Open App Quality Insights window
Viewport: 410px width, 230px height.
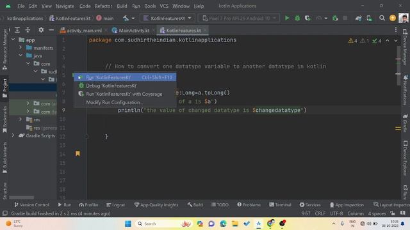click(x=156, y=204)
